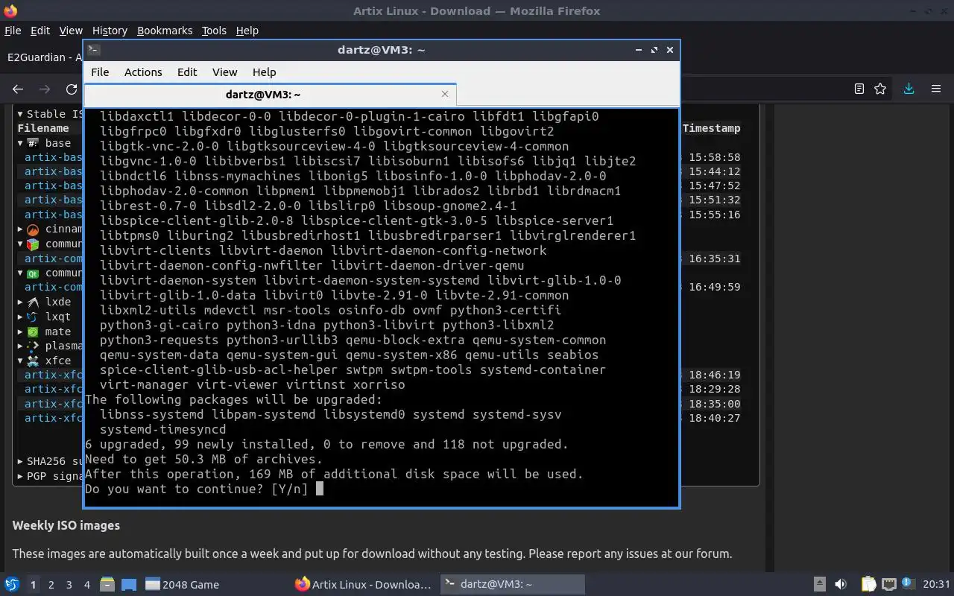The height and width of the screenshot is (596, 954).
Task: Click show desktop icon in taskbar
Action: [128, 584]
